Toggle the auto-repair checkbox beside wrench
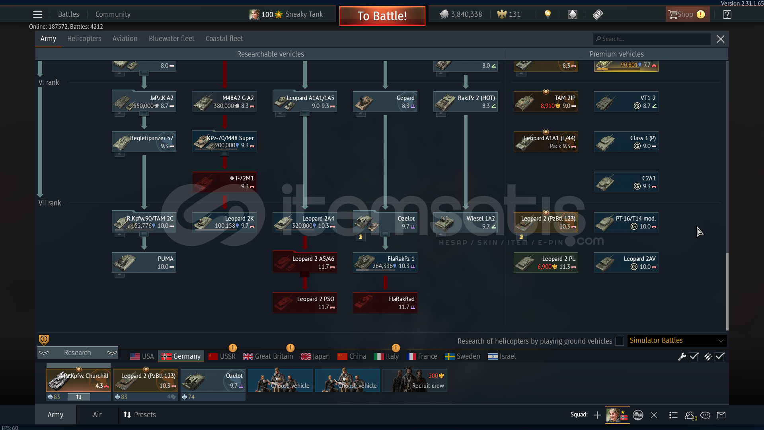The width and height of the screenshot is (764, 430). tap(694, 356)
